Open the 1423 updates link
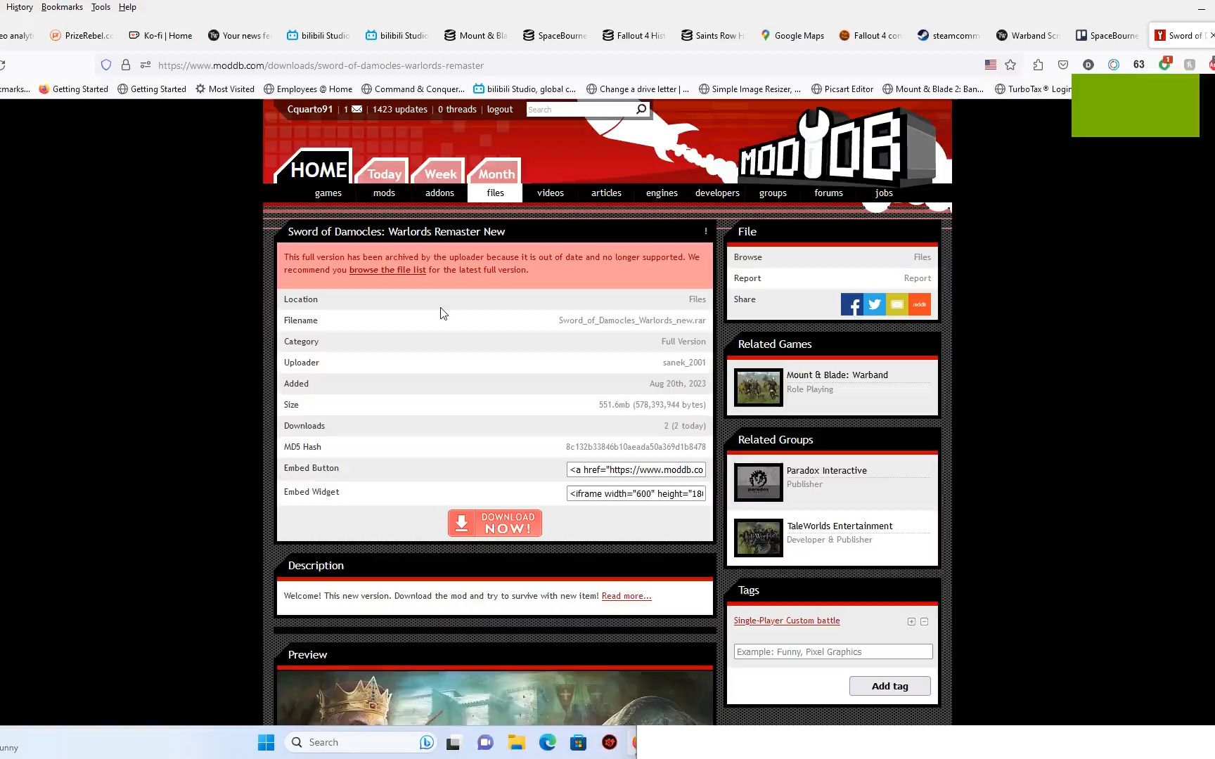The image size is (1215, 759). click(400, 109)
